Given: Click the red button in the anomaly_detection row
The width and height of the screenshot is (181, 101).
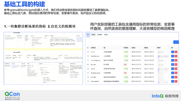Looking at the screenshot, I should click(176, 81).
